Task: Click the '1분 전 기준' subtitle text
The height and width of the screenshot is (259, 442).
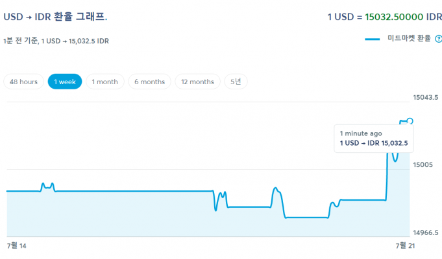Action: pos(57,41)
